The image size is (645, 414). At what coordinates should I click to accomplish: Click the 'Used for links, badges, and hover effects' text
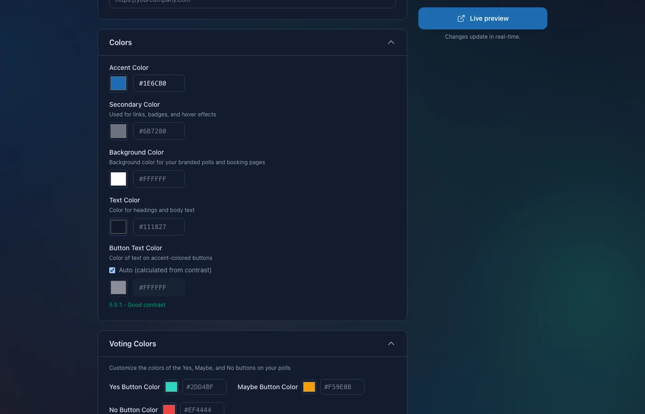tap(163, 115)
